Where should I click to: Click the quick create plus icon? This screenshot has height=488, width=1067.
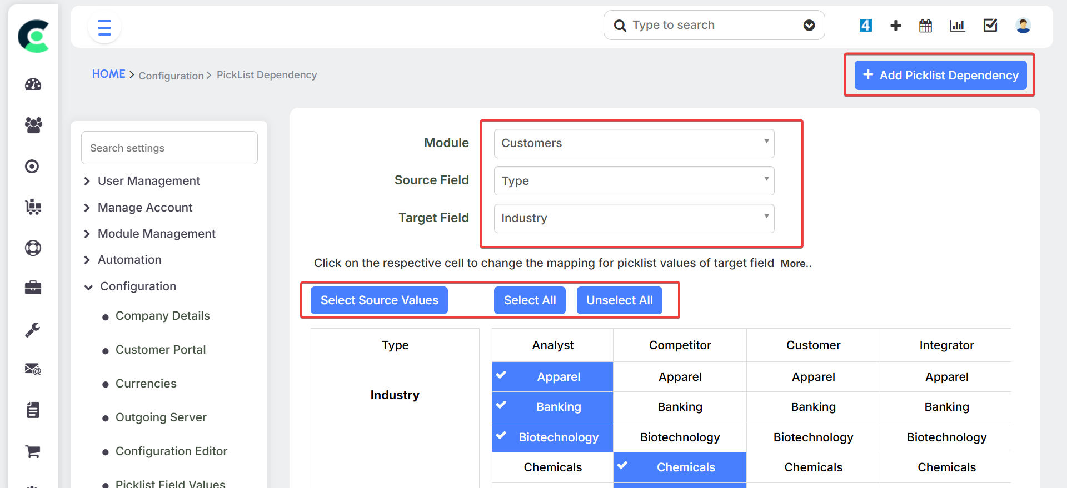895,26
